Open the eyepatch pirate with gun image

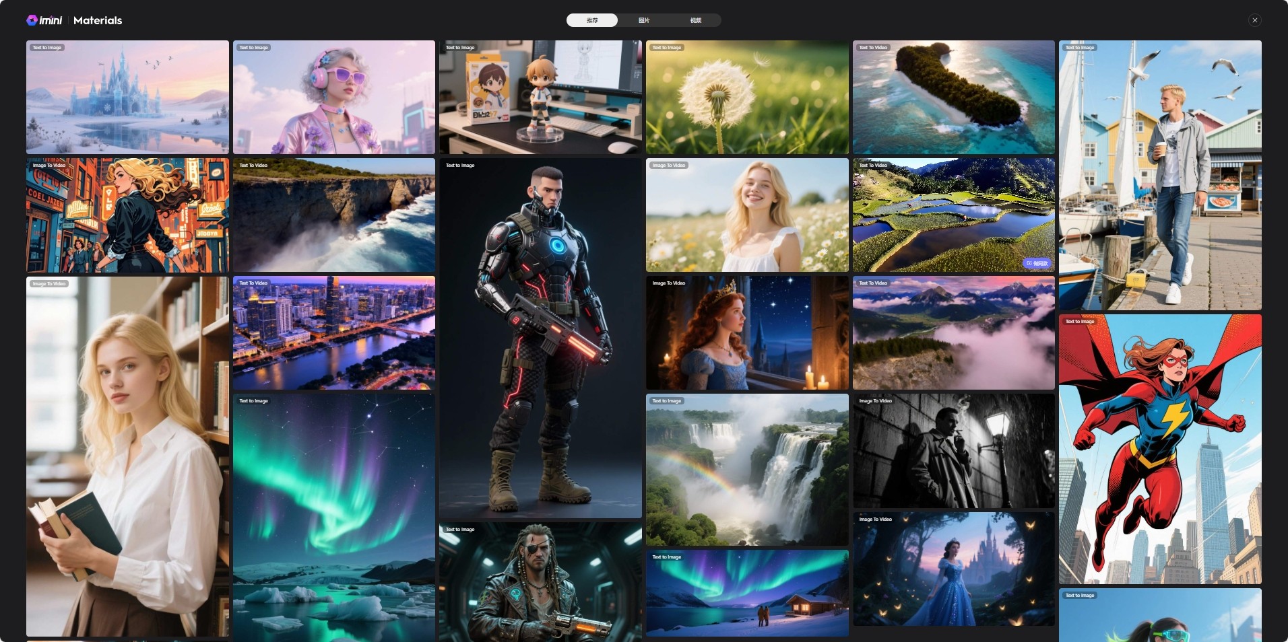coord(540,582)
